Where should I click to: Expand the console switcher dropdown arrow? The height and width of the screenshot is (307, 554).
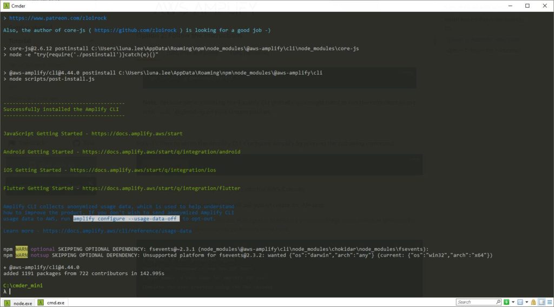(527, 302)
